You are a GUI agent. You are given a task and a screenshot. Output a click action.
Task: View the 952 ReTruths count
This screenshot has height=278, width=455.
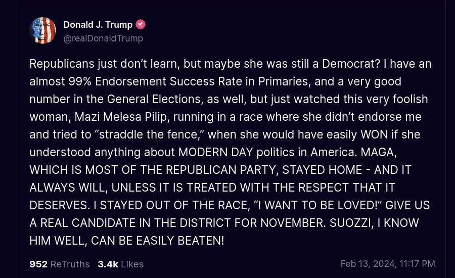(38, 264)
